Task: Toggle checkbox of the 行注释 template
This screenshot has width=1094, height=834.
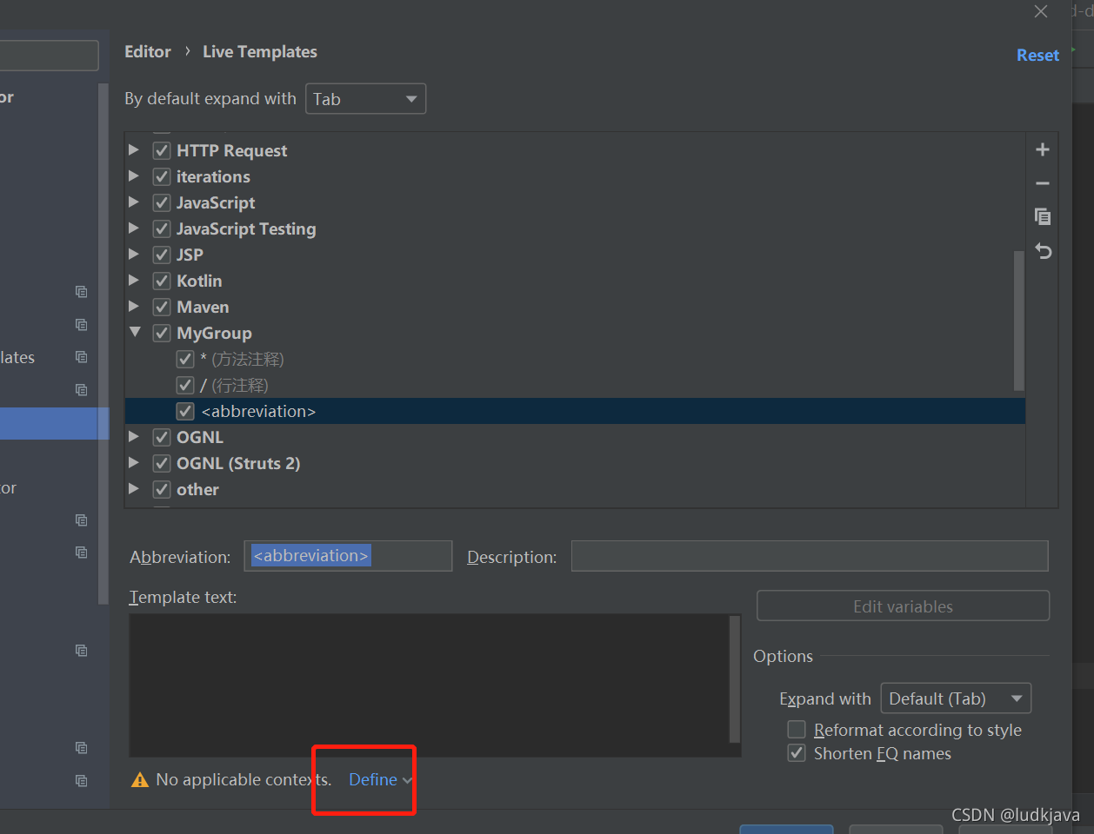Action: [x=185, y=385]
